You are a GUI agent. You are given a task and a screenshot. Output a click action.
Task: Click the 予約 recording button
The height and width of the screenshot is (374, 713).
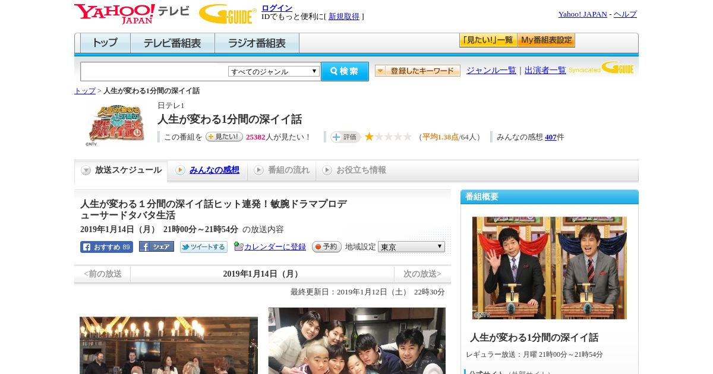[327, 246]
